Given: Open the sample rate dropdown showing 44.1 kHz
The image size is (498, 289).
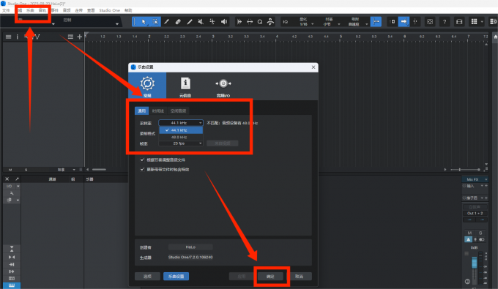Looking at the screenshot, I should [x=181, y=123].
